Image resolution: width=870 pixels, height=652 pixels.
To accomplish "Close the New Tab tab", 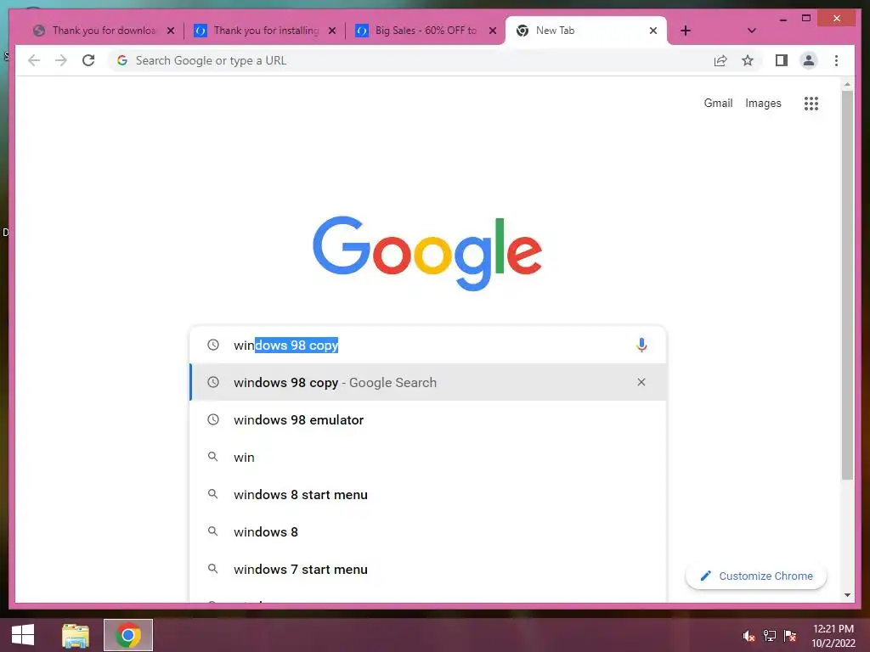I will pos(653,31).
